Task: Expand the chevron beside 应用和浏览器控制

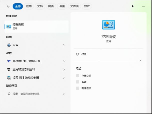Action: pos(64,69)
